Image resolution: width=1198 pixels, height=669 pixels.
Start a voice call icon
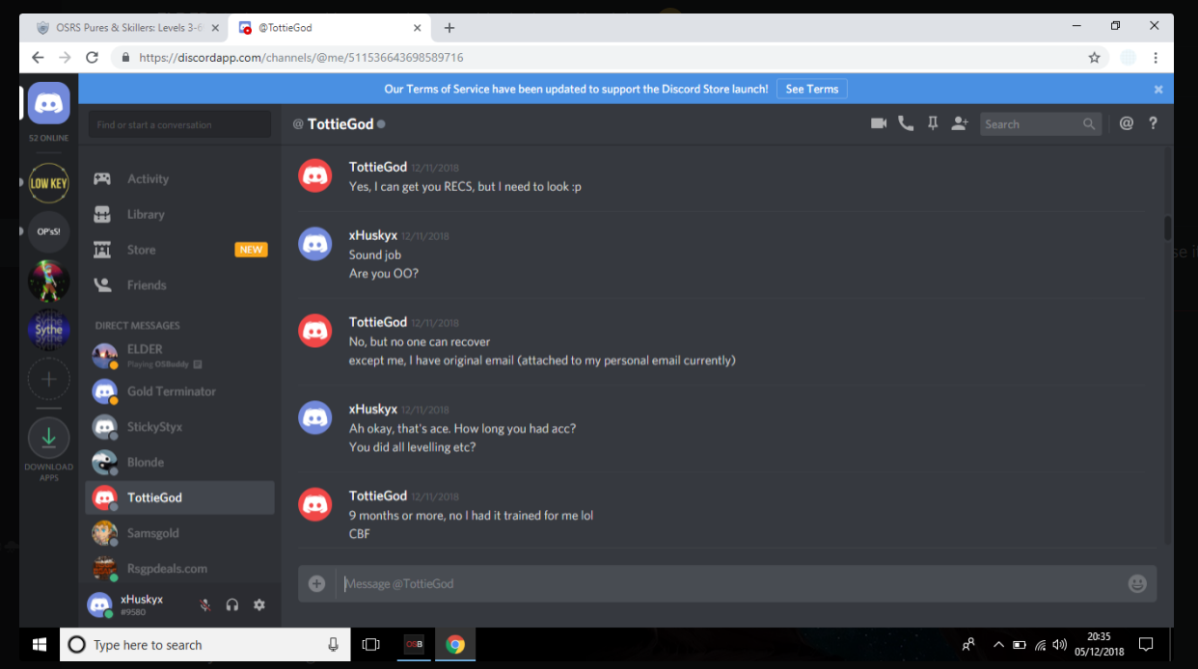pyautogui.click(x=905, y=123)
